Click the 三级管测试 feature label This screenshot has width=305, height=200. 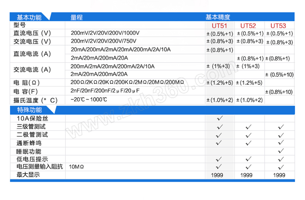(31, 127)
